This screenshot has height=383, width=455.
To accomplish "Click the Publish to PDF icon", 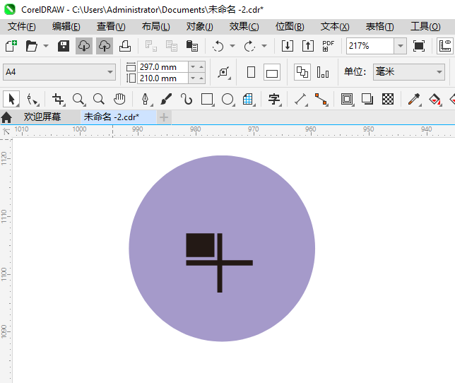I will (x=329, y=46).
